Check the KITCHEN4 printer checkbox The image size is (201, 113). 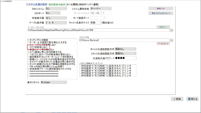[x=80, y=73]
